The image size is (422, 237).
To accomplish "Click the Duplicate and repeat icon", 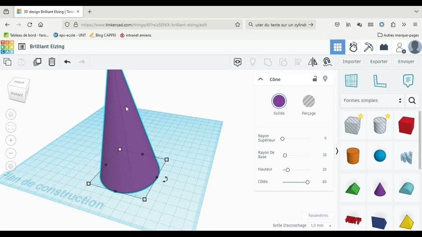I will [x=37, y=62].
